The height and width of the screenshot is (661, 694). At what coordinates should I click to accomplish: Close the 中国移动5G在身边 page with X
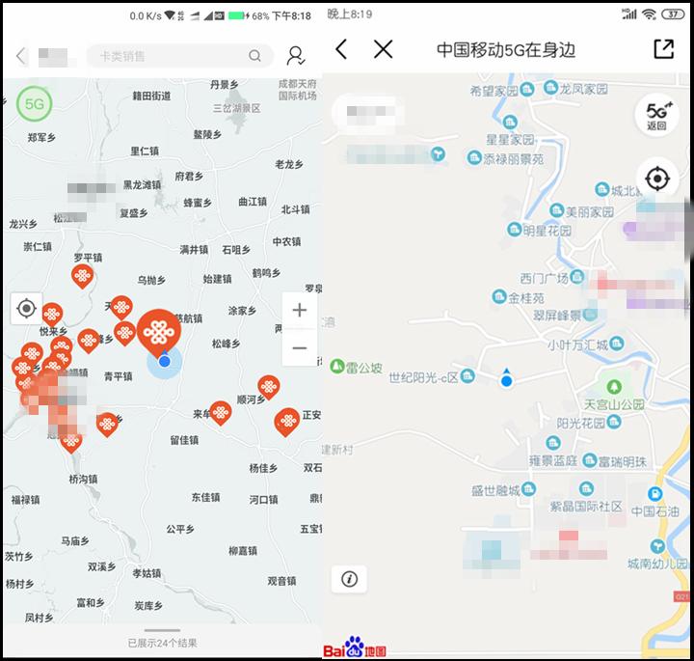point(383,49)
